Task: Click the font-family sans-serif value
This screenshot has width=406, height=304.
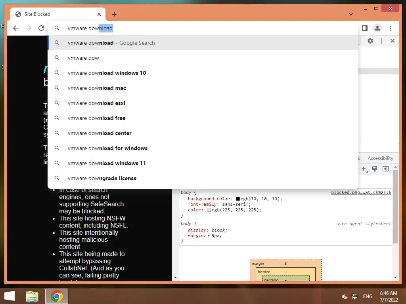Action: coord(236,204)
